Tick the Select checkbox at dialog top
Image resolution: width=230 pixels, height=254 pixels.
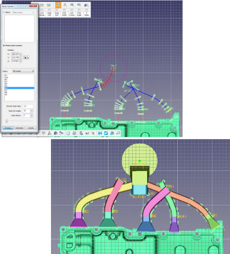[4, 12]
